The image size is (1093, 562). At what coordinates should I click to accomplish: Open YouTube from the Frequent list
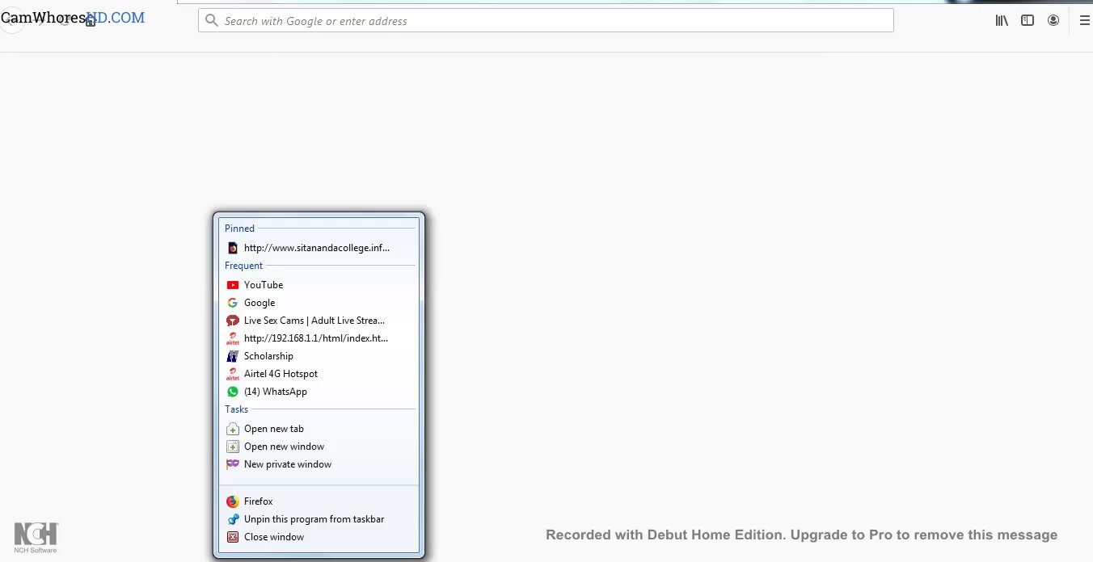point(264,285)
